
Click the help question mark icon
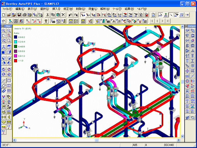click(46, 21)
